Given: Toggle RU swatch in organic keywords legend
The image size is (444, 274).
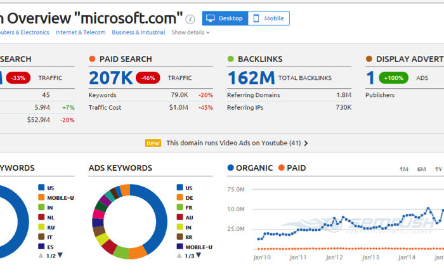Looking at the screenshot, I should click(x=41, y=227).
